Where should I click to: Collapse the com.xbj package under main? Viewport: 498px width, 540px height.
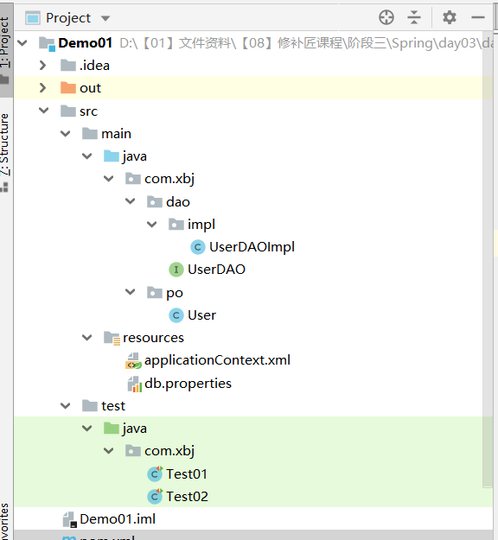click(x=109, y=179)
